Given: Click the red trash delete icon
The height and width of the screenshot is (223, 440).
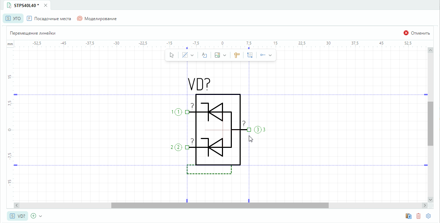Looking at the screenshot, I should tap(418, 216).
